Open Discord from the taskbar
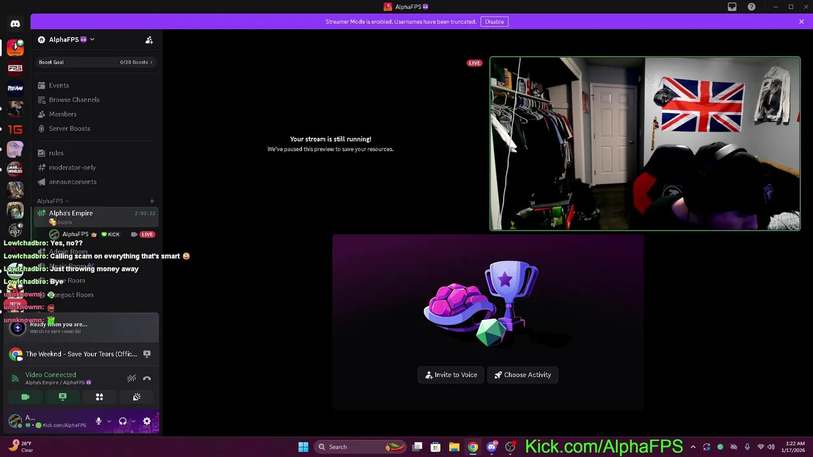Screen dimensions: 813x457 [491, 447]
